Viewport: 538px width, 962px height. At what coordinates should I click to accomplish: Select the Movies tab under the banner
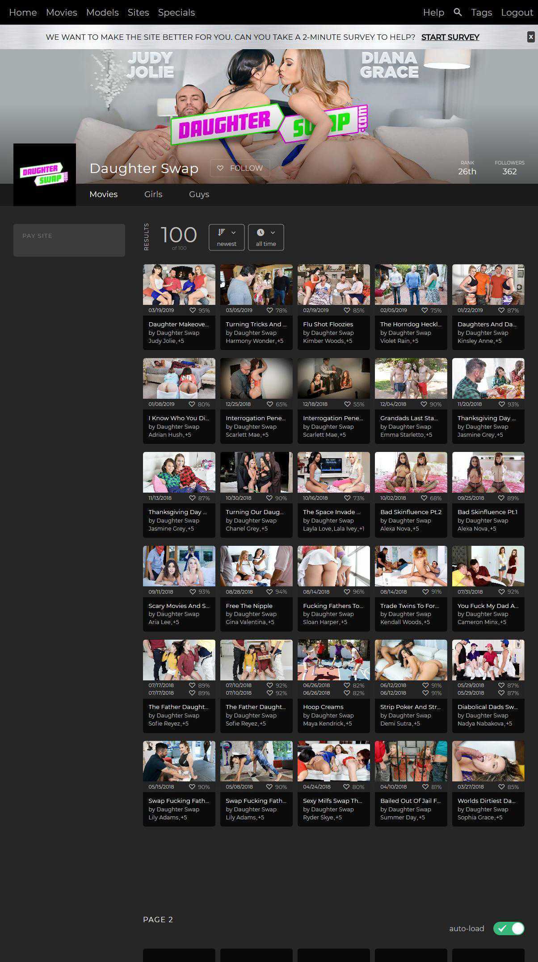point(104,194)
